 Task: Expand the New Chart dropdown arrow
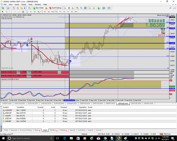coord(5,8)
